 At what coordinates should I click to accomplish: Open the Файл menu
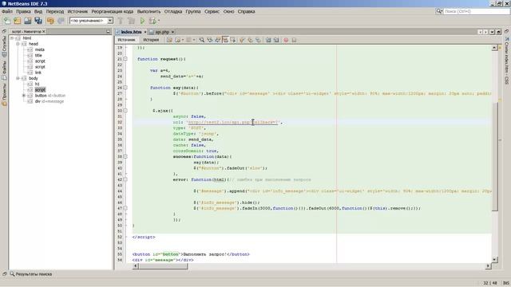click(x=7, y=11)
